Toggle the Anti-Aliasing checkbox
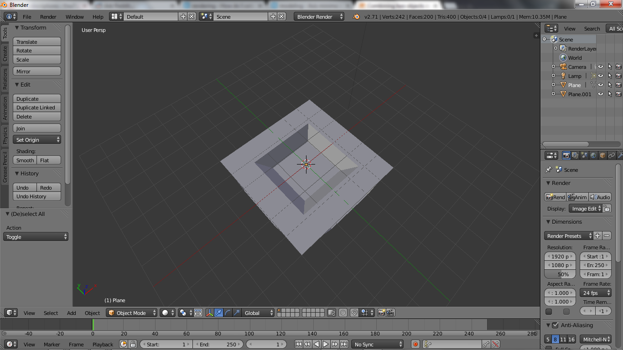 [555, 325]
